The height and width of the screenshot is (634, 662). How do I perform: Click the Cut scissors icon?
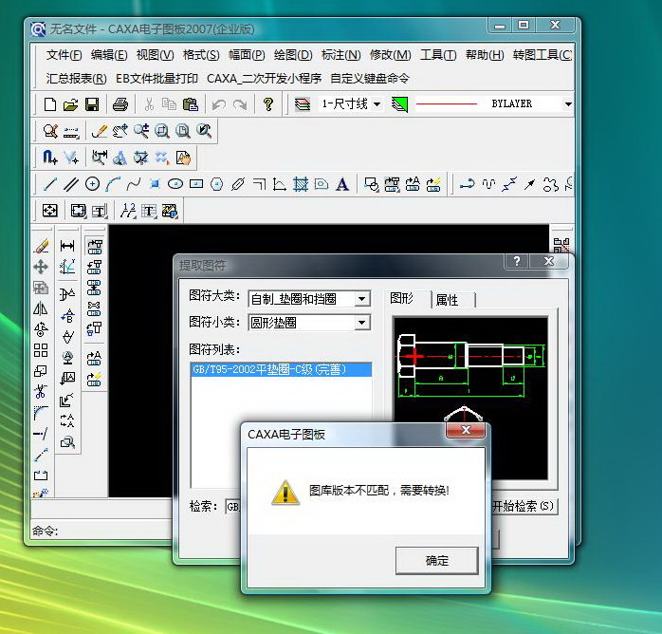coord(149,104)
